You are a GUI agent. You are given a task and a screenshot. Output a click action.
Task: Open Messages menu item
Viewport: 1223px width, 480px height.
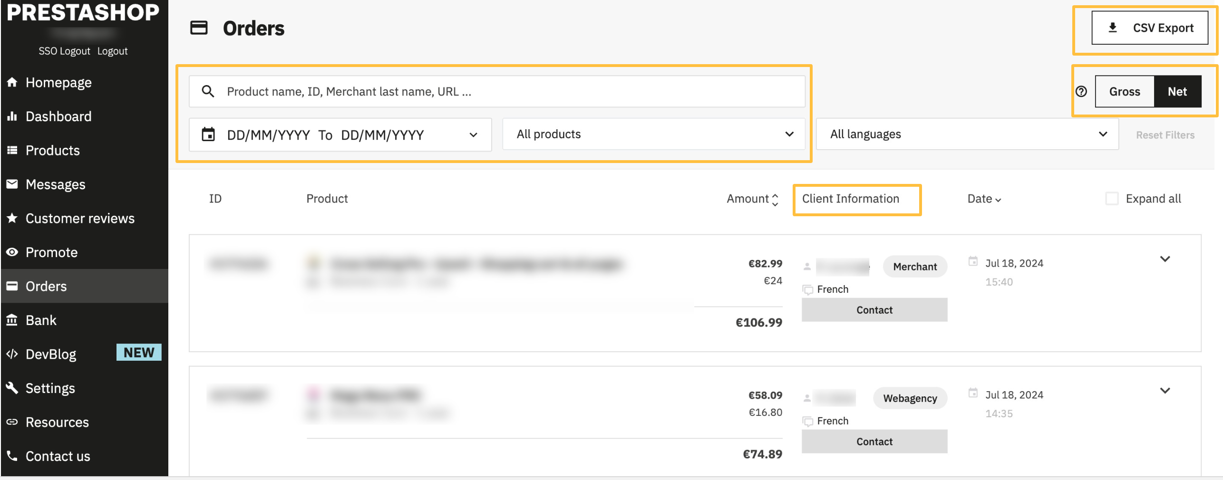coord(55,184)
